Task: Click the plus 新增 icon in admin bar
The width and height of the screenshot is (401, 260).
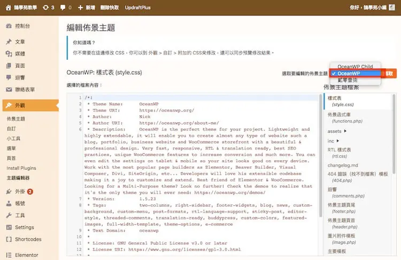Action: click(x=80, y=7)
